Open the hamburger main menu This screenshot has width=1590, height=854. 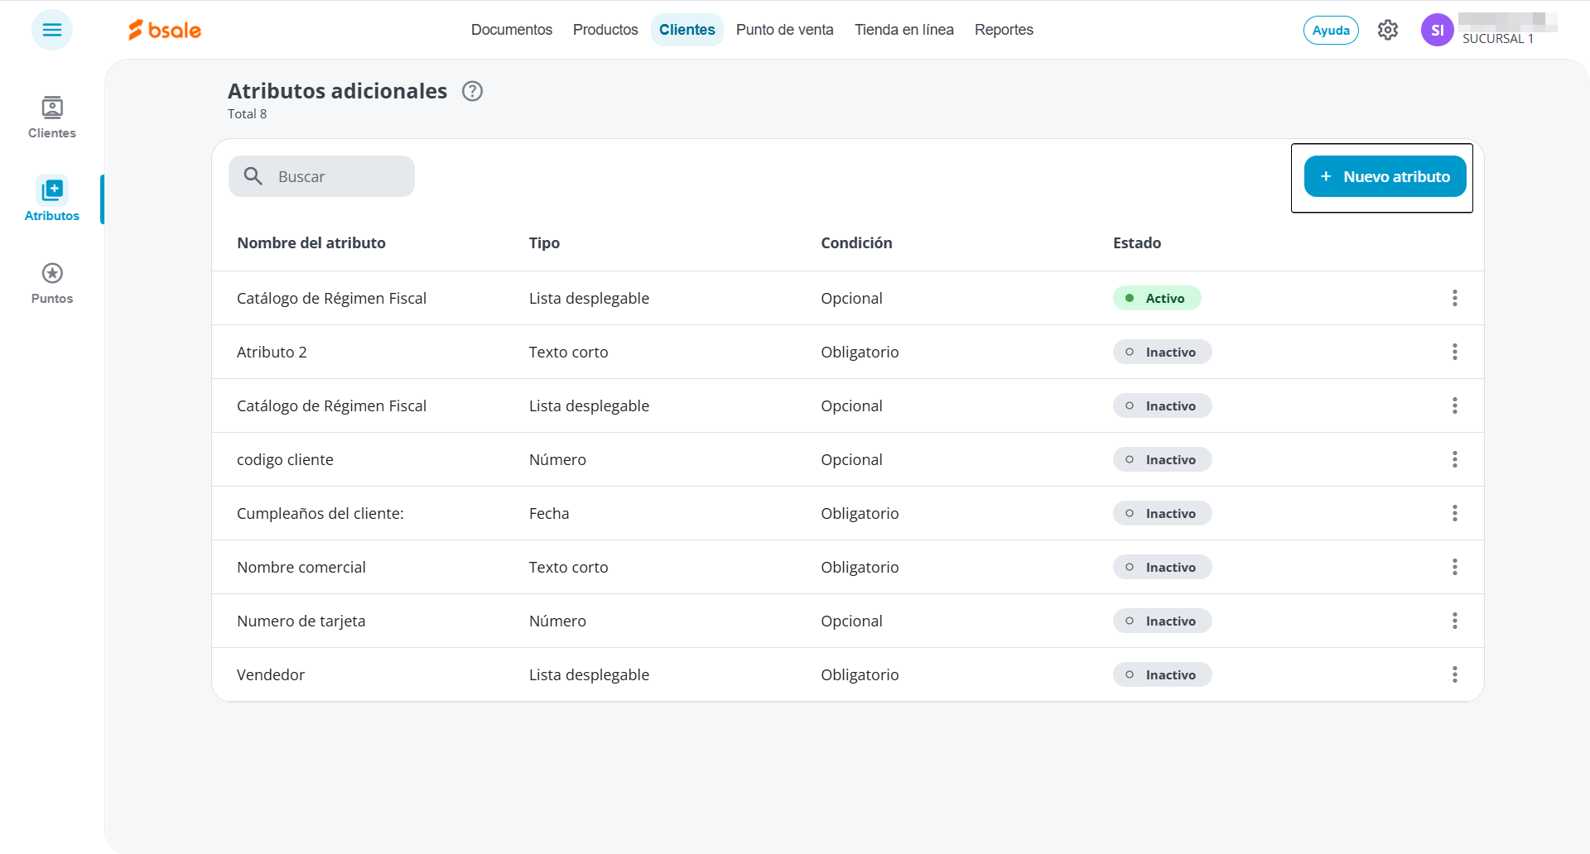pos(52,30)
